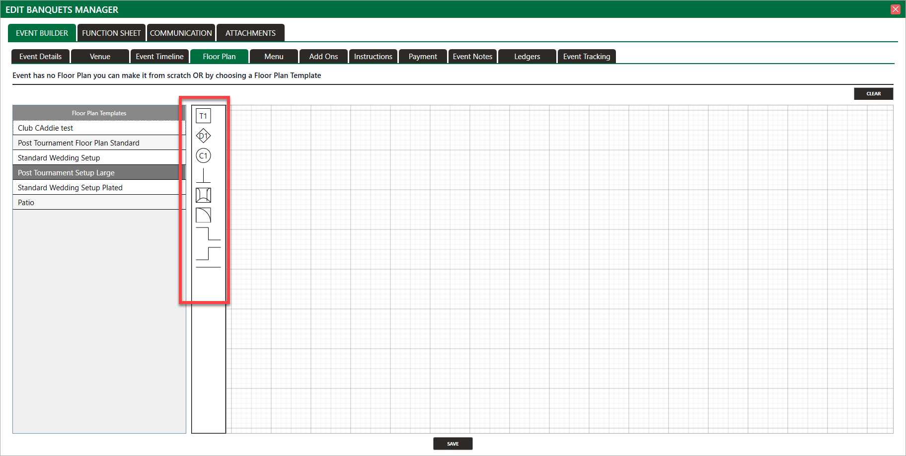
Task: Select the step-up wall line shape
Action: pos(208,253)
